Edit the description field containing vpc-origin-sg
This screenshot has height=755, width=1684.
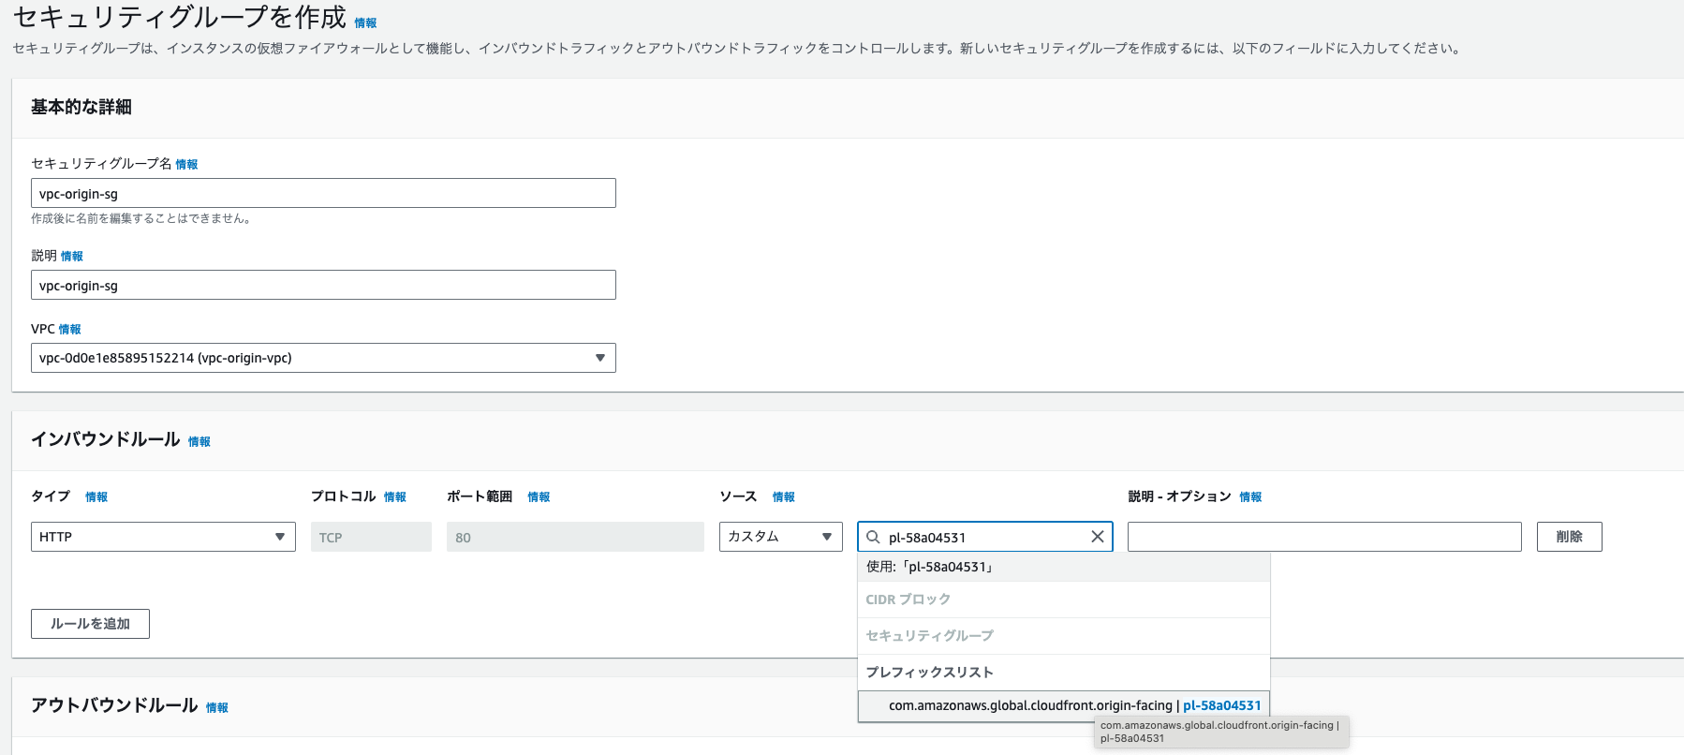tap(323, 285)
